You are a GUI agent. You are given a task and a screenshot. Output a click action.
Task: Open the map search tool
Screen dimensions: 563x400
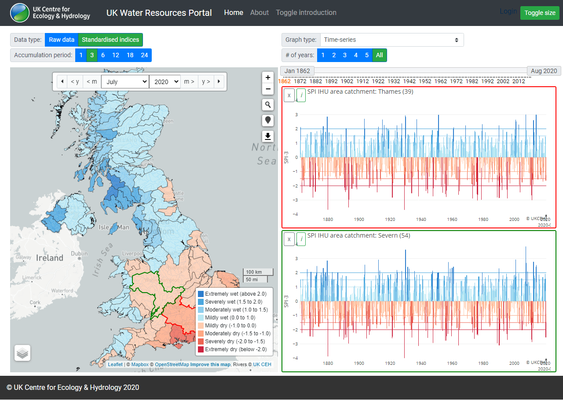click(268, 104)
